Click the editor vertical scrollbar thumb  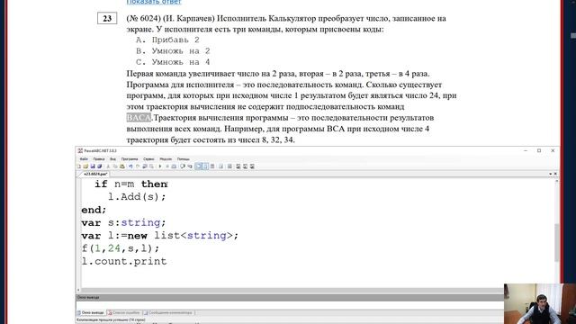pyautogui.click(x=557, y=242)
